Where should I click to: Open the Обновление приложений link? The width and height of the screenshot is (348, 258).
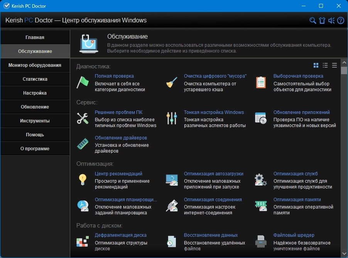pyautogui.click(x=301, y=112)
